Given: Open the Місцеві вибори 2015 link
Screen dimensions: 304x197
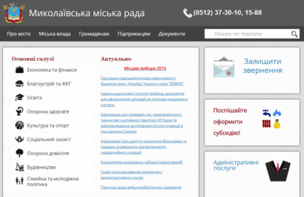Looking at the screenshot, I should [x=145, y=69].
